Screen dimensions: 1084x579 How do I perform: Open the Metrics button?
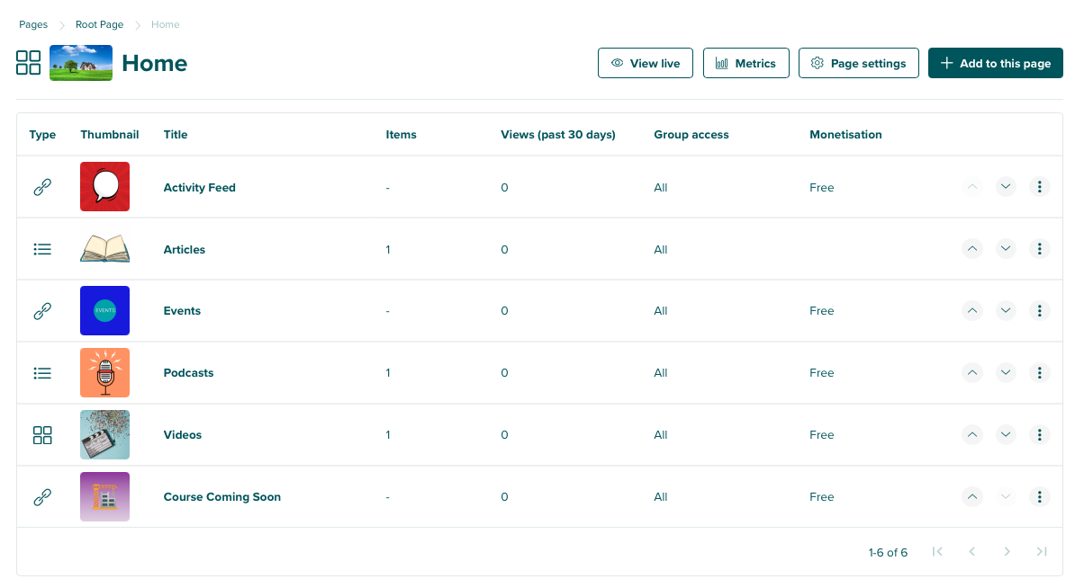point(745,63)
